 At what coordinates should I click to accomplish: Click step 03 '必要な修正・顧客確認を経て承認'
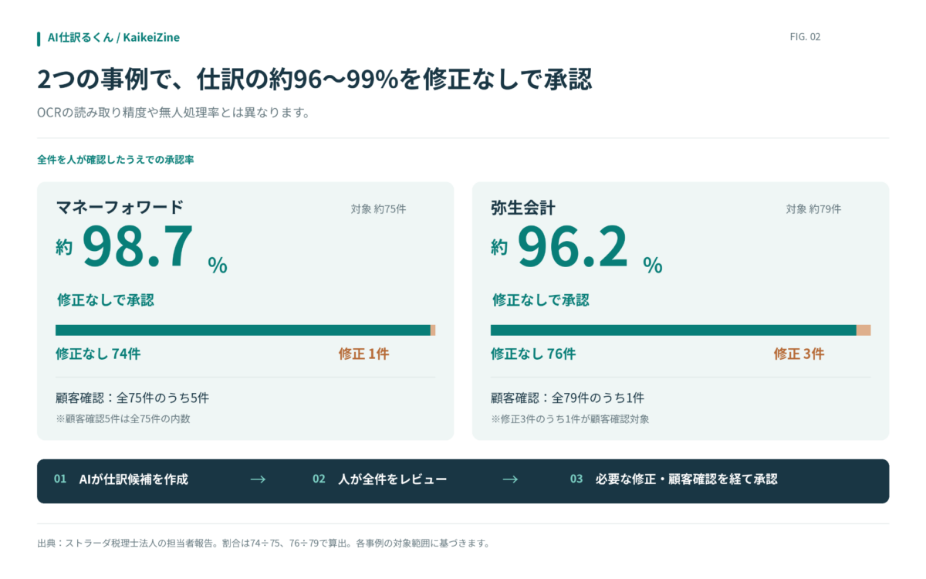tap(686, 479)
